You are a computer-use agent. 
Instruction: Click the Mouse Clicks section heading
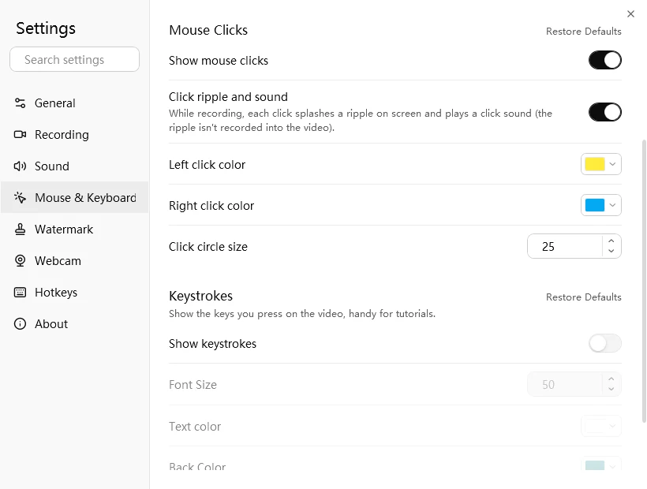(208, 30)
